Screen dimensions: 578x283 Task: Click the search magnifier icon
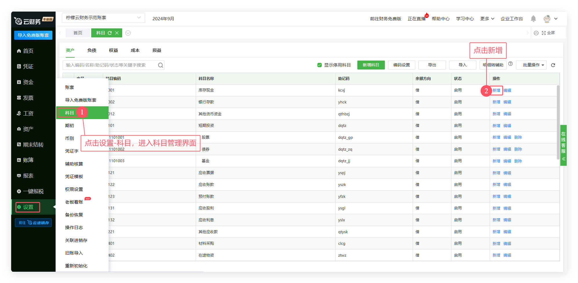click(x=160, y=65)
